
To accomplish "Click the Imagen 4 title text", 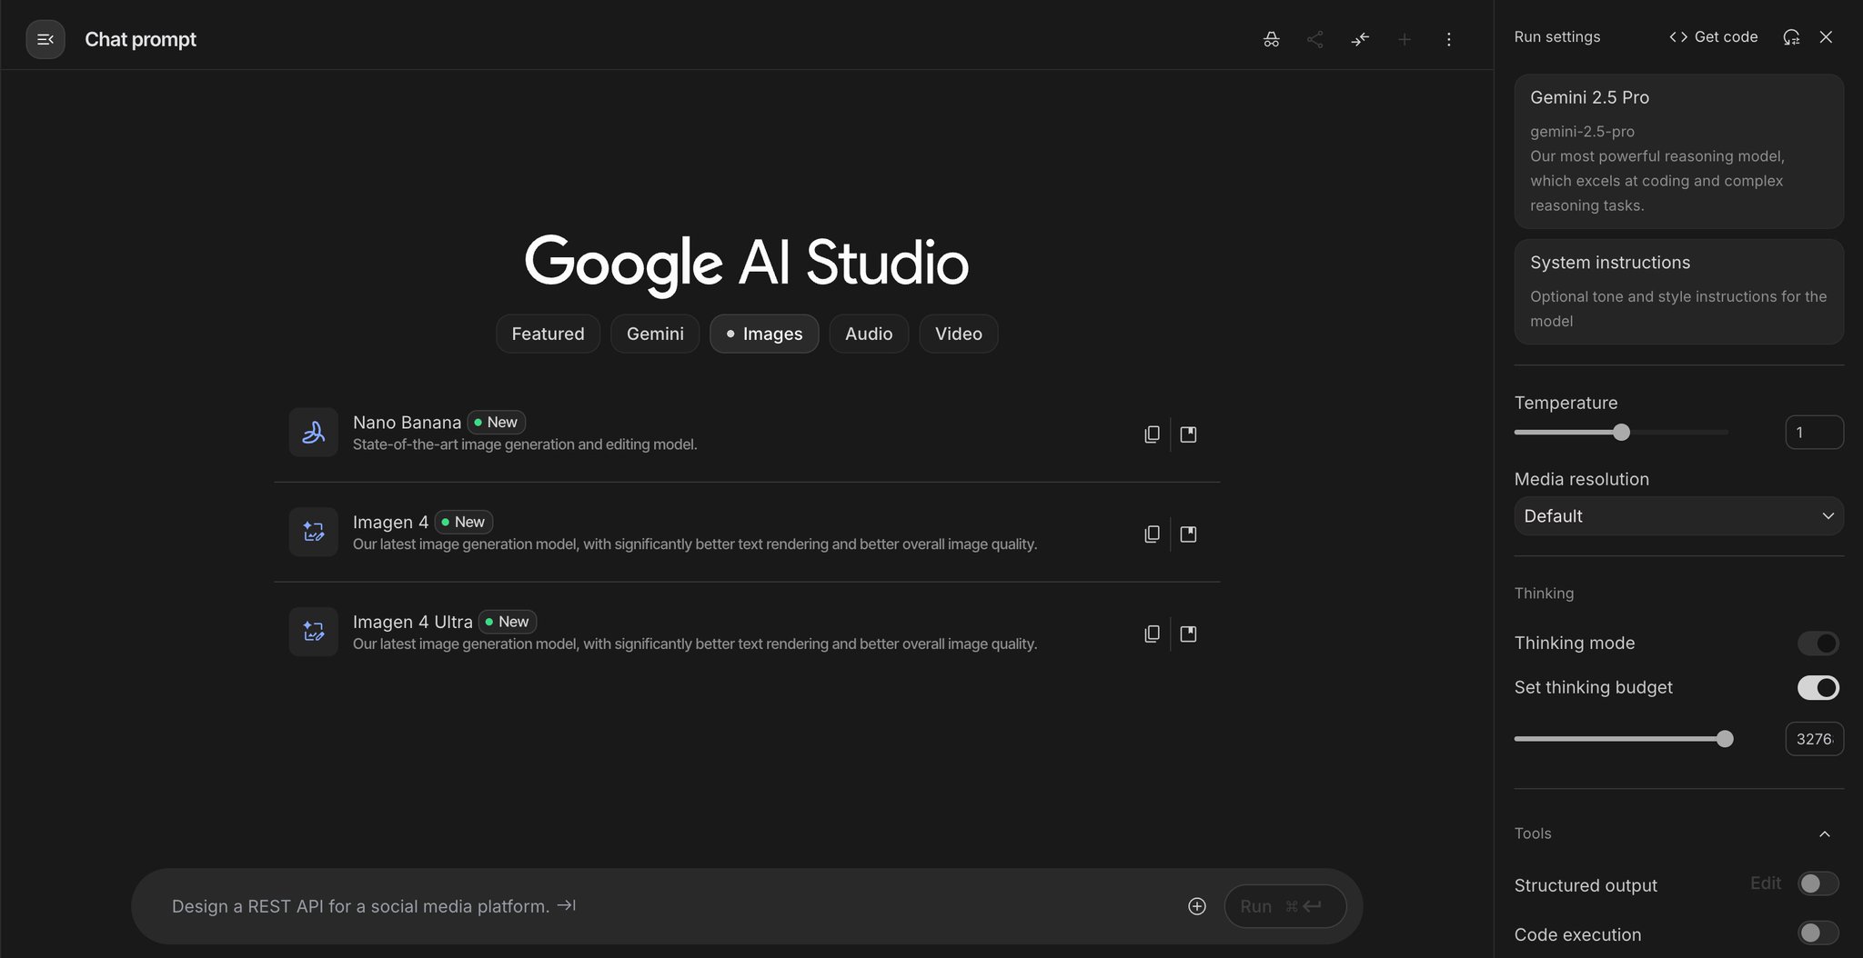I will tap(390, 523).
